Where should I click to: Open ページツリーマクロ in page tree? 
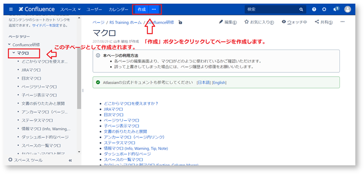39,87
